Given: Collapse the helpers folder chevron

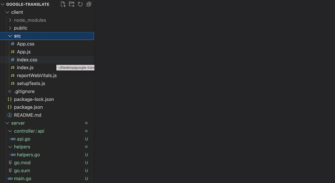Looking at the screenshot, I should (x=10, y=147).
